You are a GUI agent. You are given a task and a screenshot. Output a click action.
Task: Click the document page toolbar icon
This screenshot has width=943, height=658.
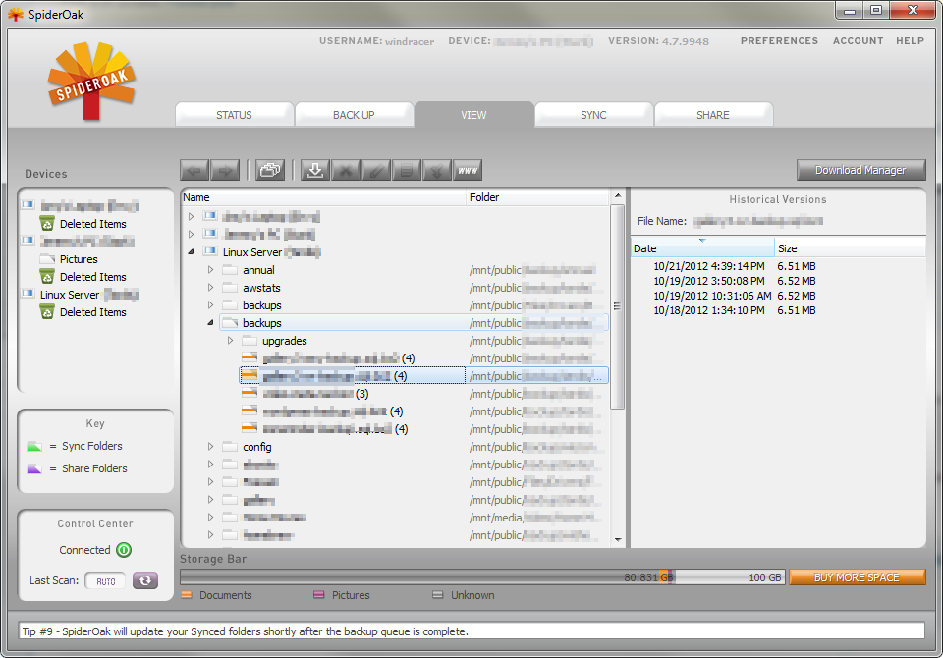coord(407,170)
